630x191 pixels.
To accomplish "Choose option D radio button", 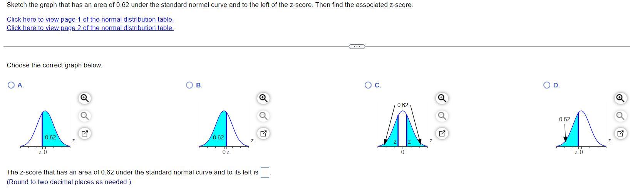I will coord(547,85).
